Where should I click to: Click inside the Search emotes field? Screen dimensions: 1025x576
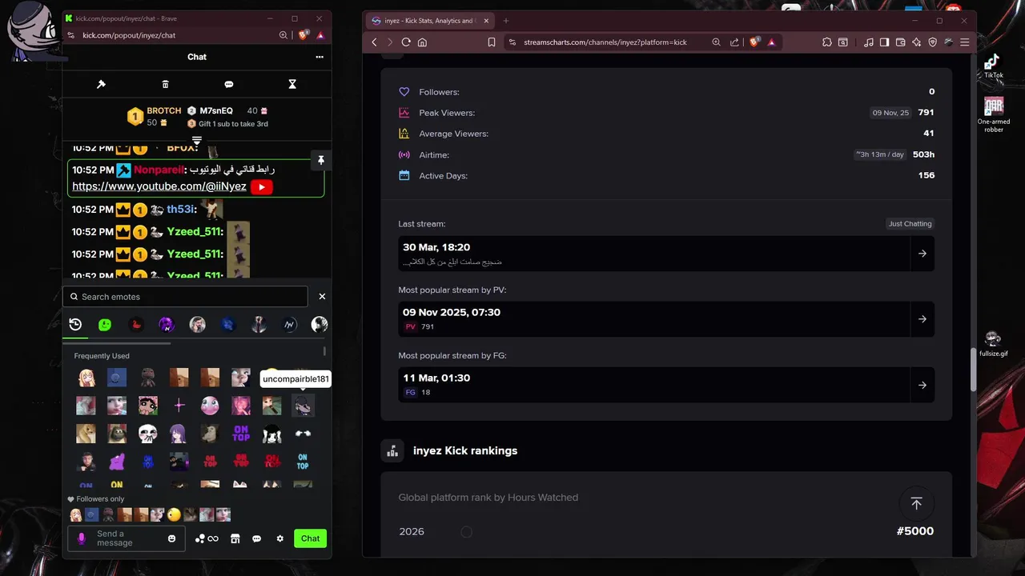point(185,297)
